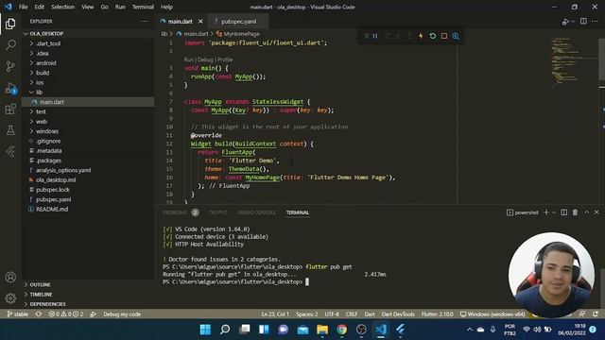The image size is (605, 340).
Task: Pause debugging from the debug toolbar
Action: click(x=375, y=36)
